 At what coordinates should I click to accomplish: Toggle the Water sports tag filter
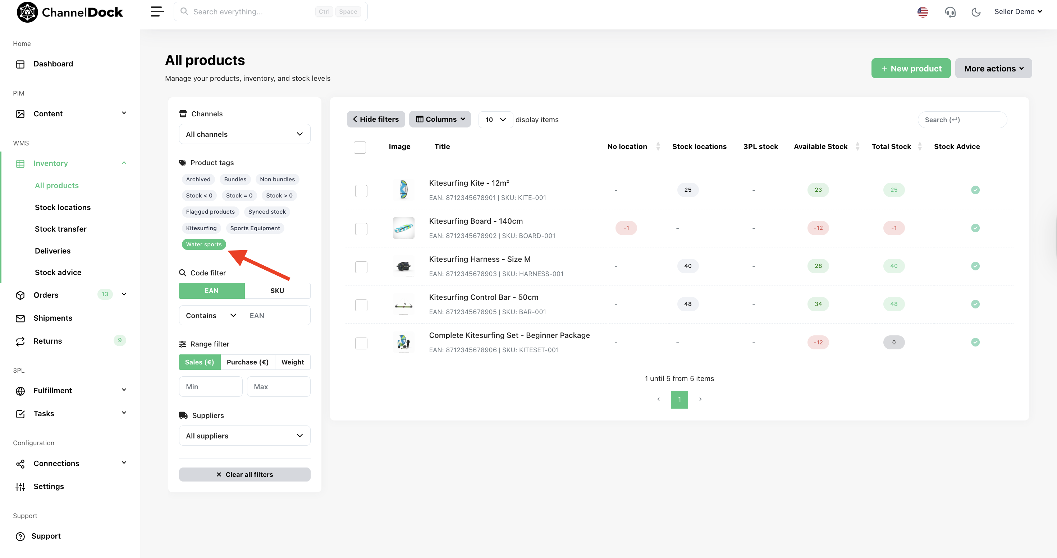[x=203, y=244]
